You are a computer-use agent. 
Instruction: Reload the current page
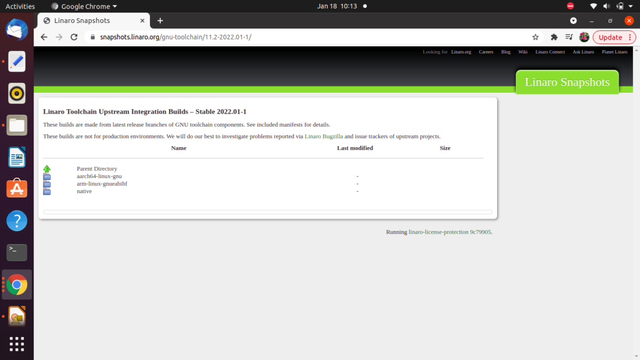(74, 37)
